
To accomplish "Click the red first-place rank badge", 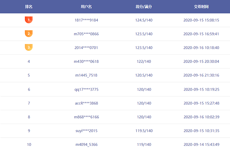I will click(29, 20).
